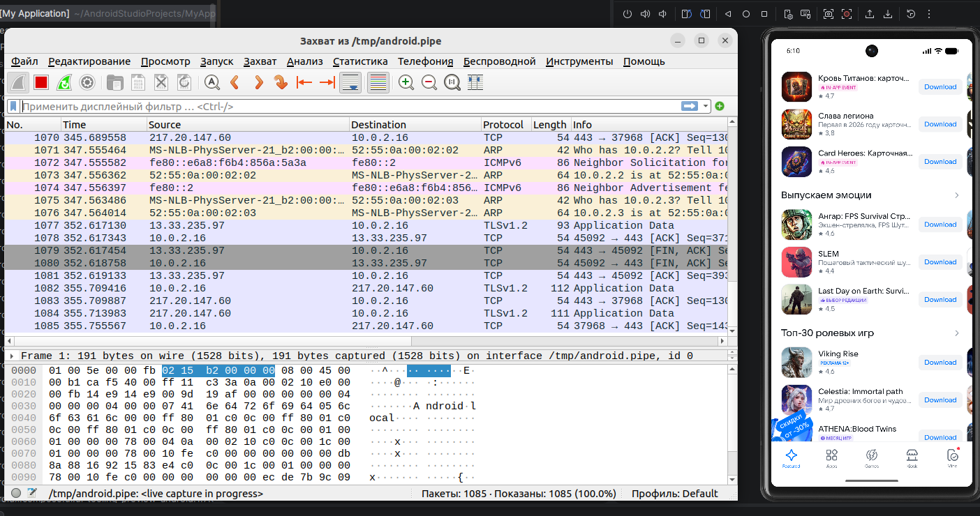This screenshot has width=980, height=516.
Task: Click the Find packet magnifier icon
Action: click(x=212, y=82)
